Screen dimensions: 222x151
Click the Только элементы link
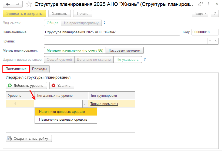(104, 104)
